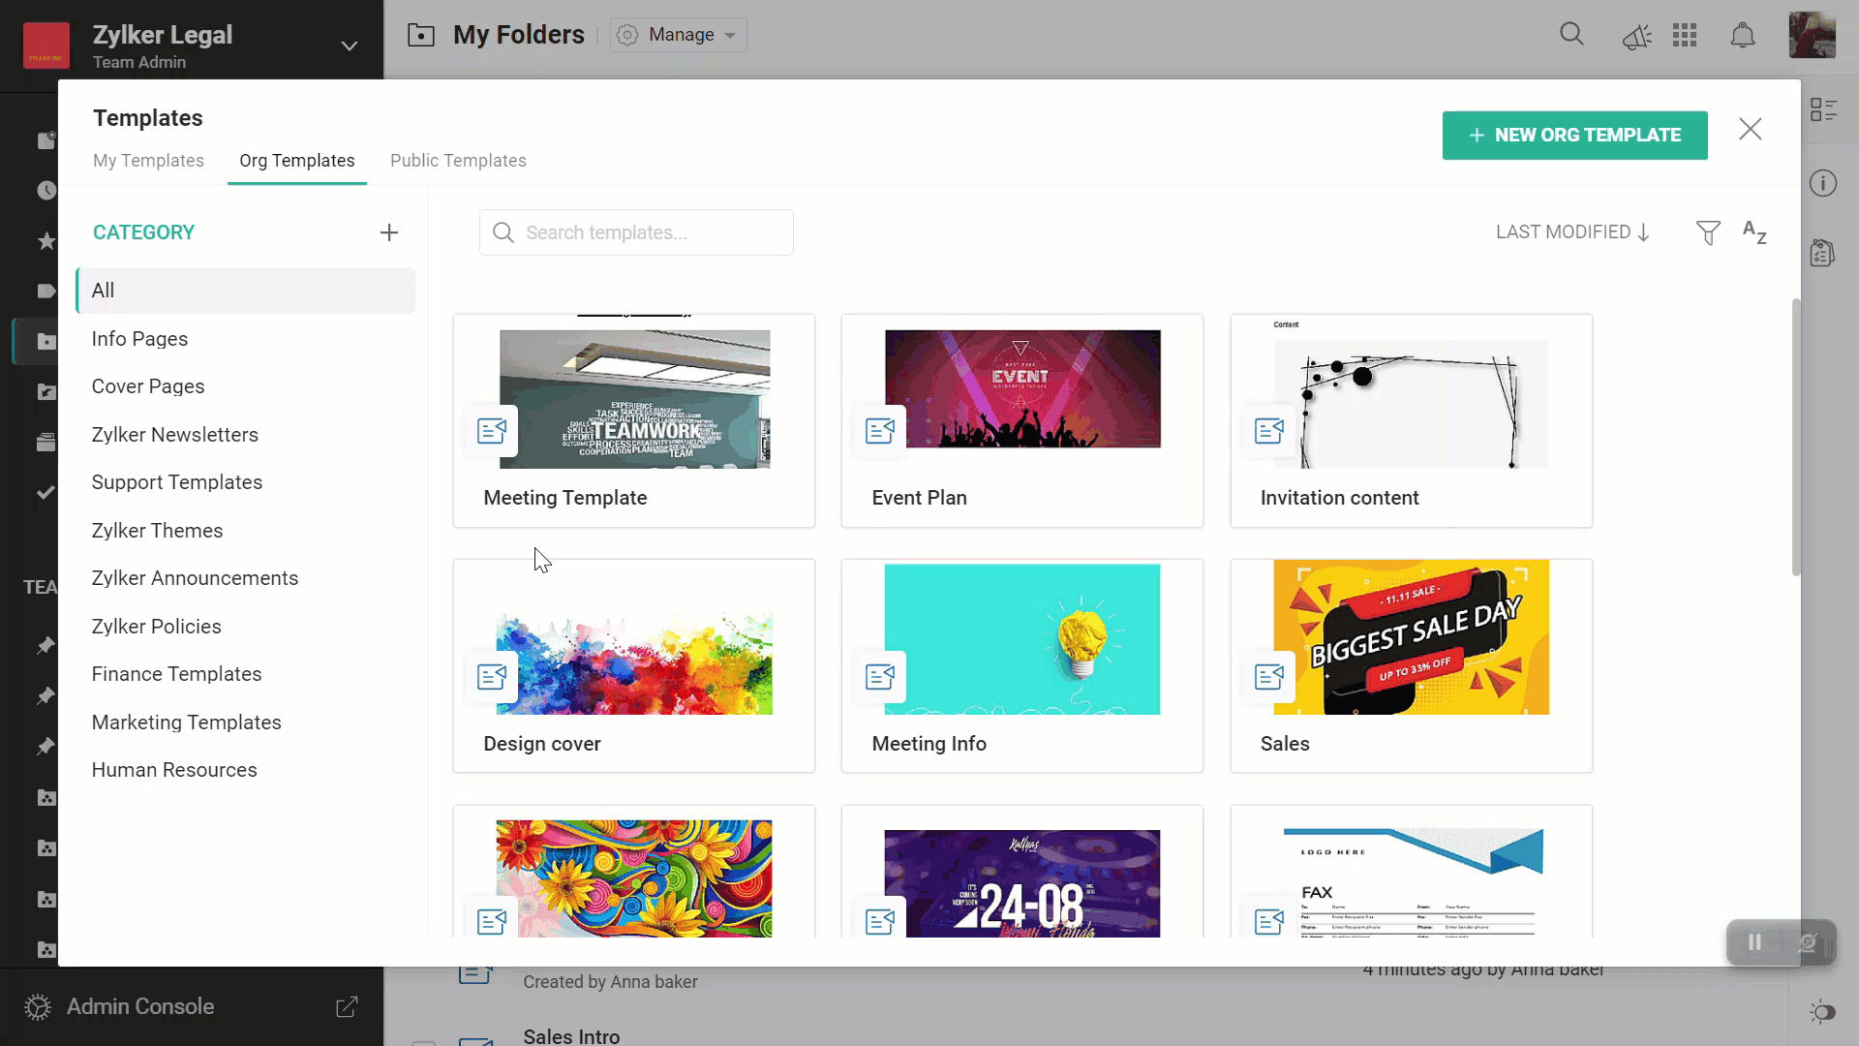The width and height of the screenshot is (1859, 1046).
Task: Open Sales sale-day thumbnail
Action: [x=1411, y=637]
